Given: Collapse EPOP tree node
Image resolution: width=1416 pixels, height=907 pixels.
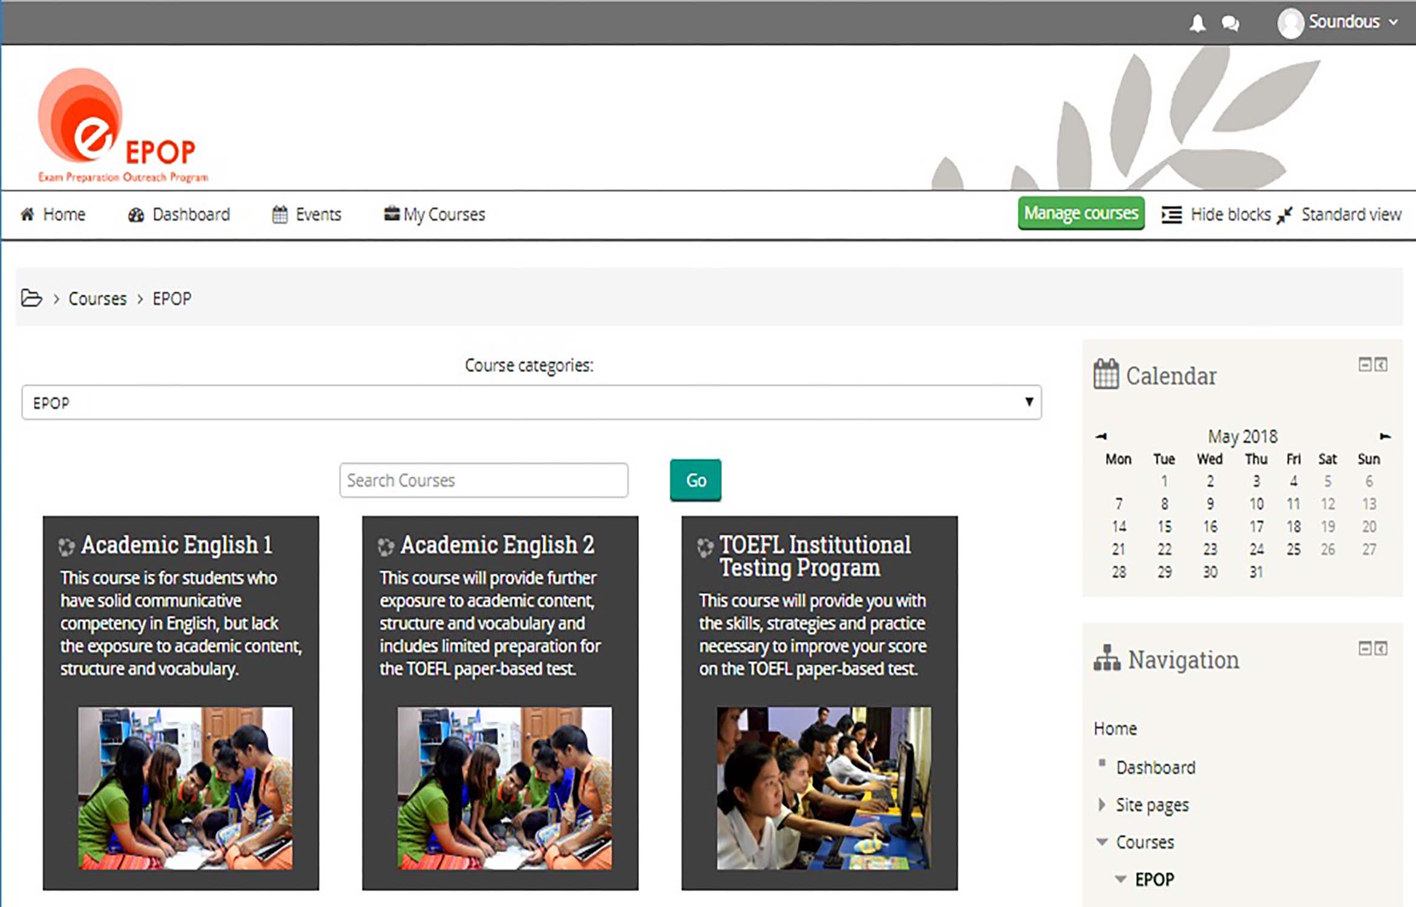Looking at the screenshot, I should 1121,879.
